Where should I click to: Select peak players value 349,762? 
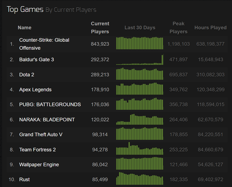[179, 90]
